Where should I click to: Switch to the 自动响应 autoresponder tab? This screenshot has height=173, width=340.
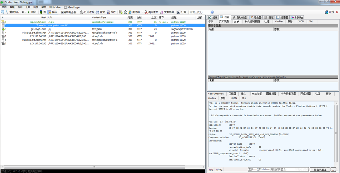tap(239, 17)
